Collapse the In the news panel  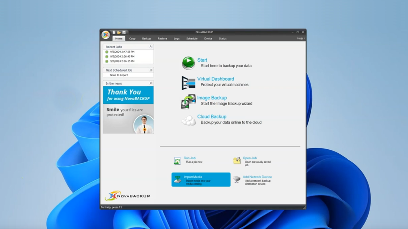point(151,83)
